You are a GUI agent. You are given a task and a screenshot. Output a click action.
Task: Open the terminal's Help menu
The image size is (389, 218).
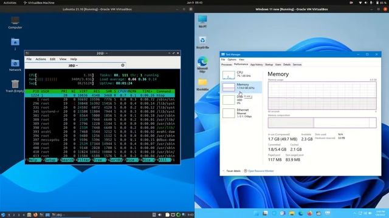[x=74, y=59]
